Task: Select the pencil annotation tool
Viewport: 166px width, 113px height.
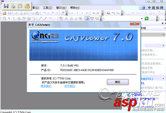Action: point(45,18)
